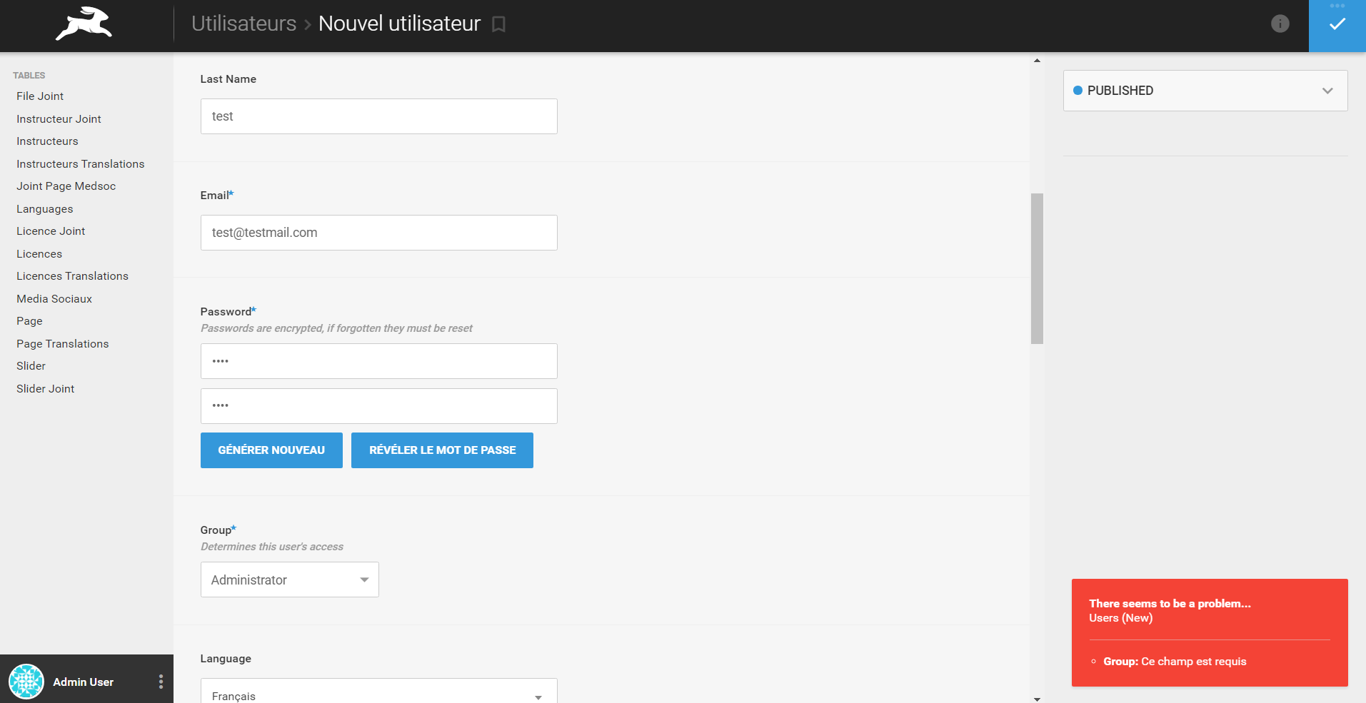Click the Admin User name
Screen dimensions: 1366x703
pos(83,682)
